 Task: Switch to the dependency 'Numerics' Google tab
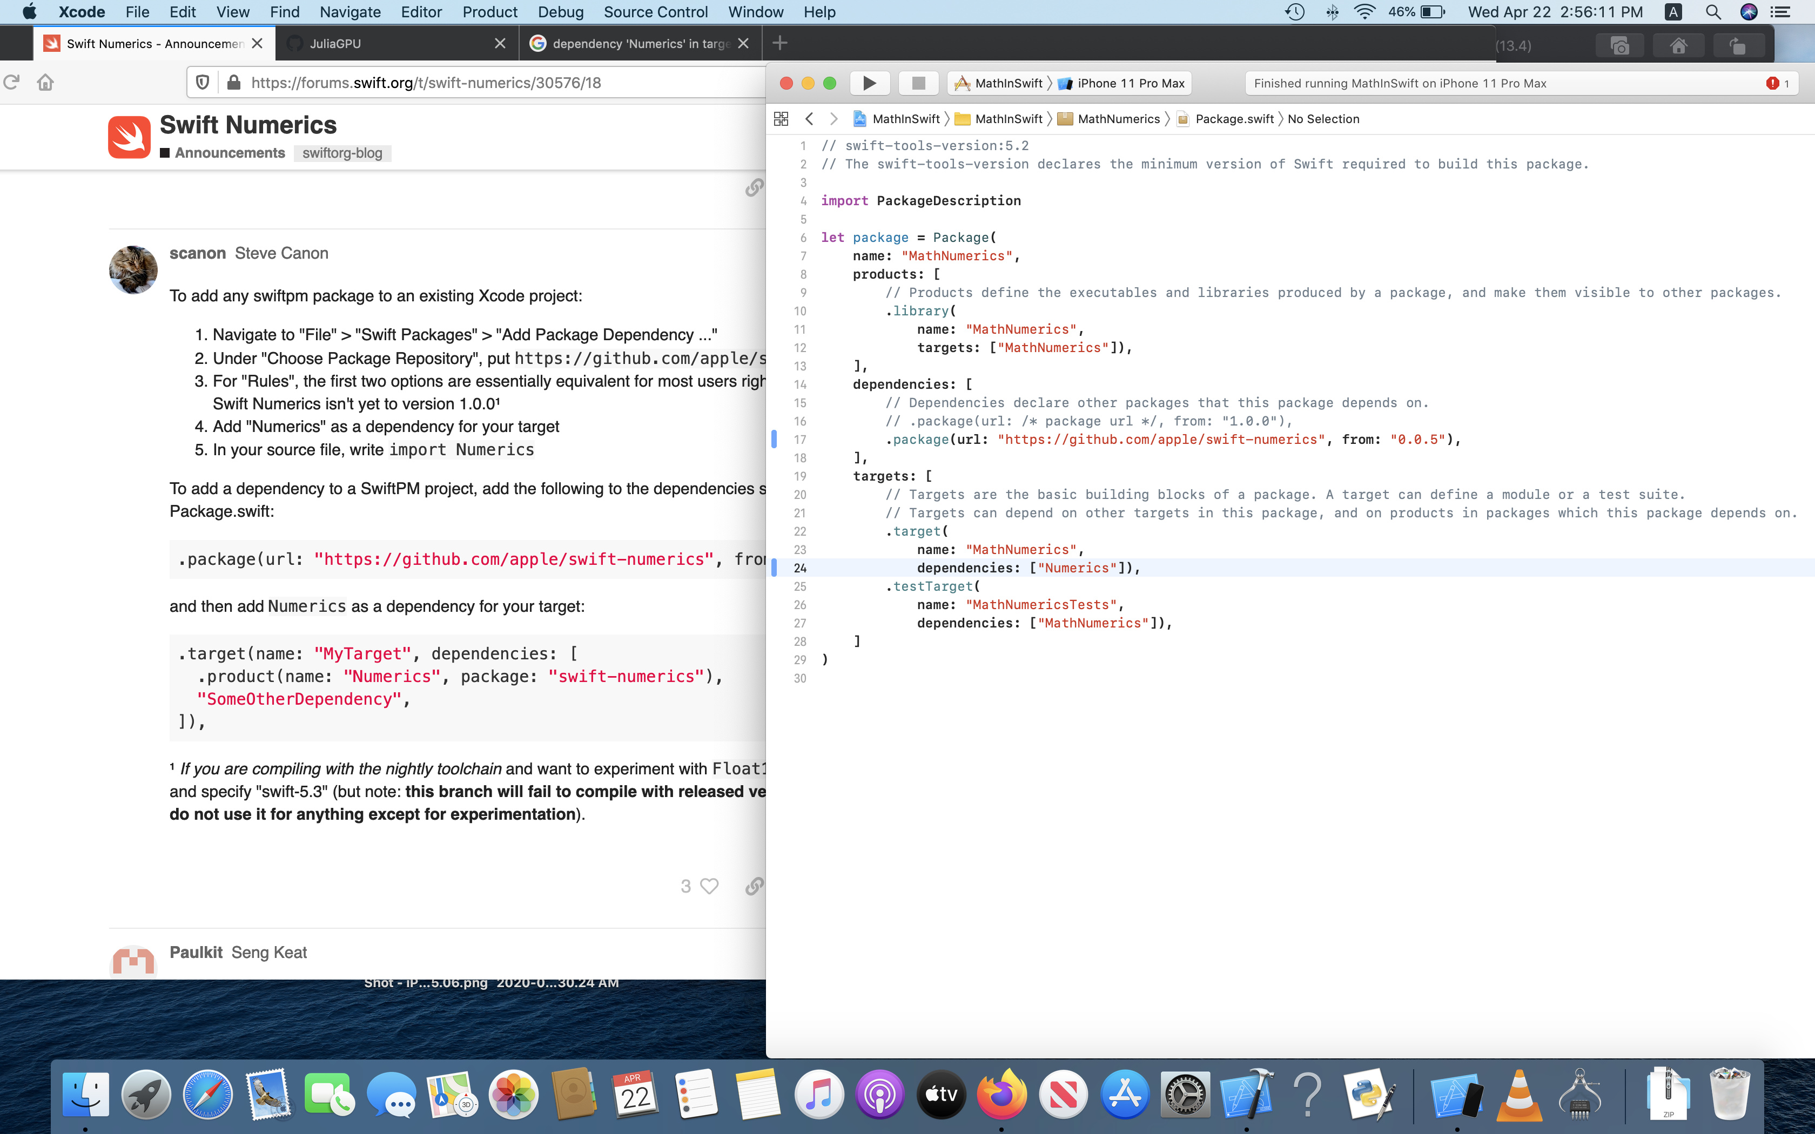pos(641,44)
